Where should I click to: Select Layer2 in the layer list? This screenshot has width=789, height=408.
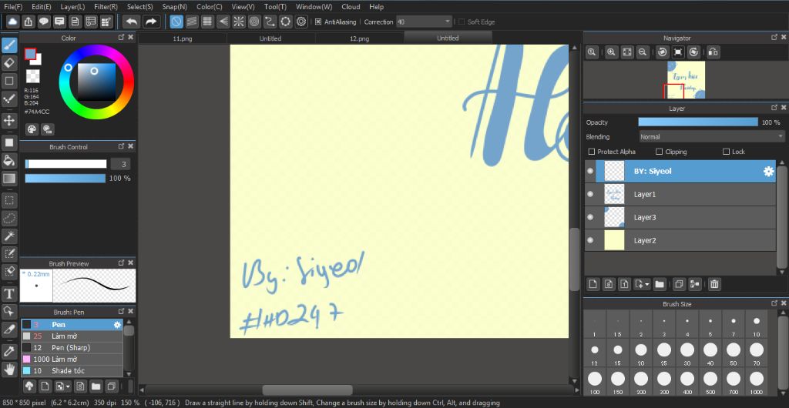click(680, 240)
